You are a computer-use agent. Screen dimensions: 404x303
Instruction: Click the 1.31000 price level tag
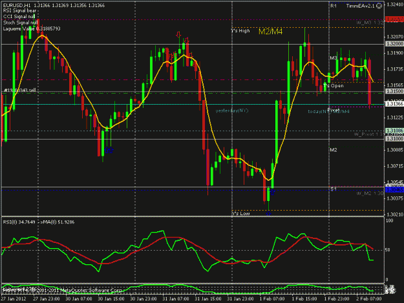pos(394,139)
